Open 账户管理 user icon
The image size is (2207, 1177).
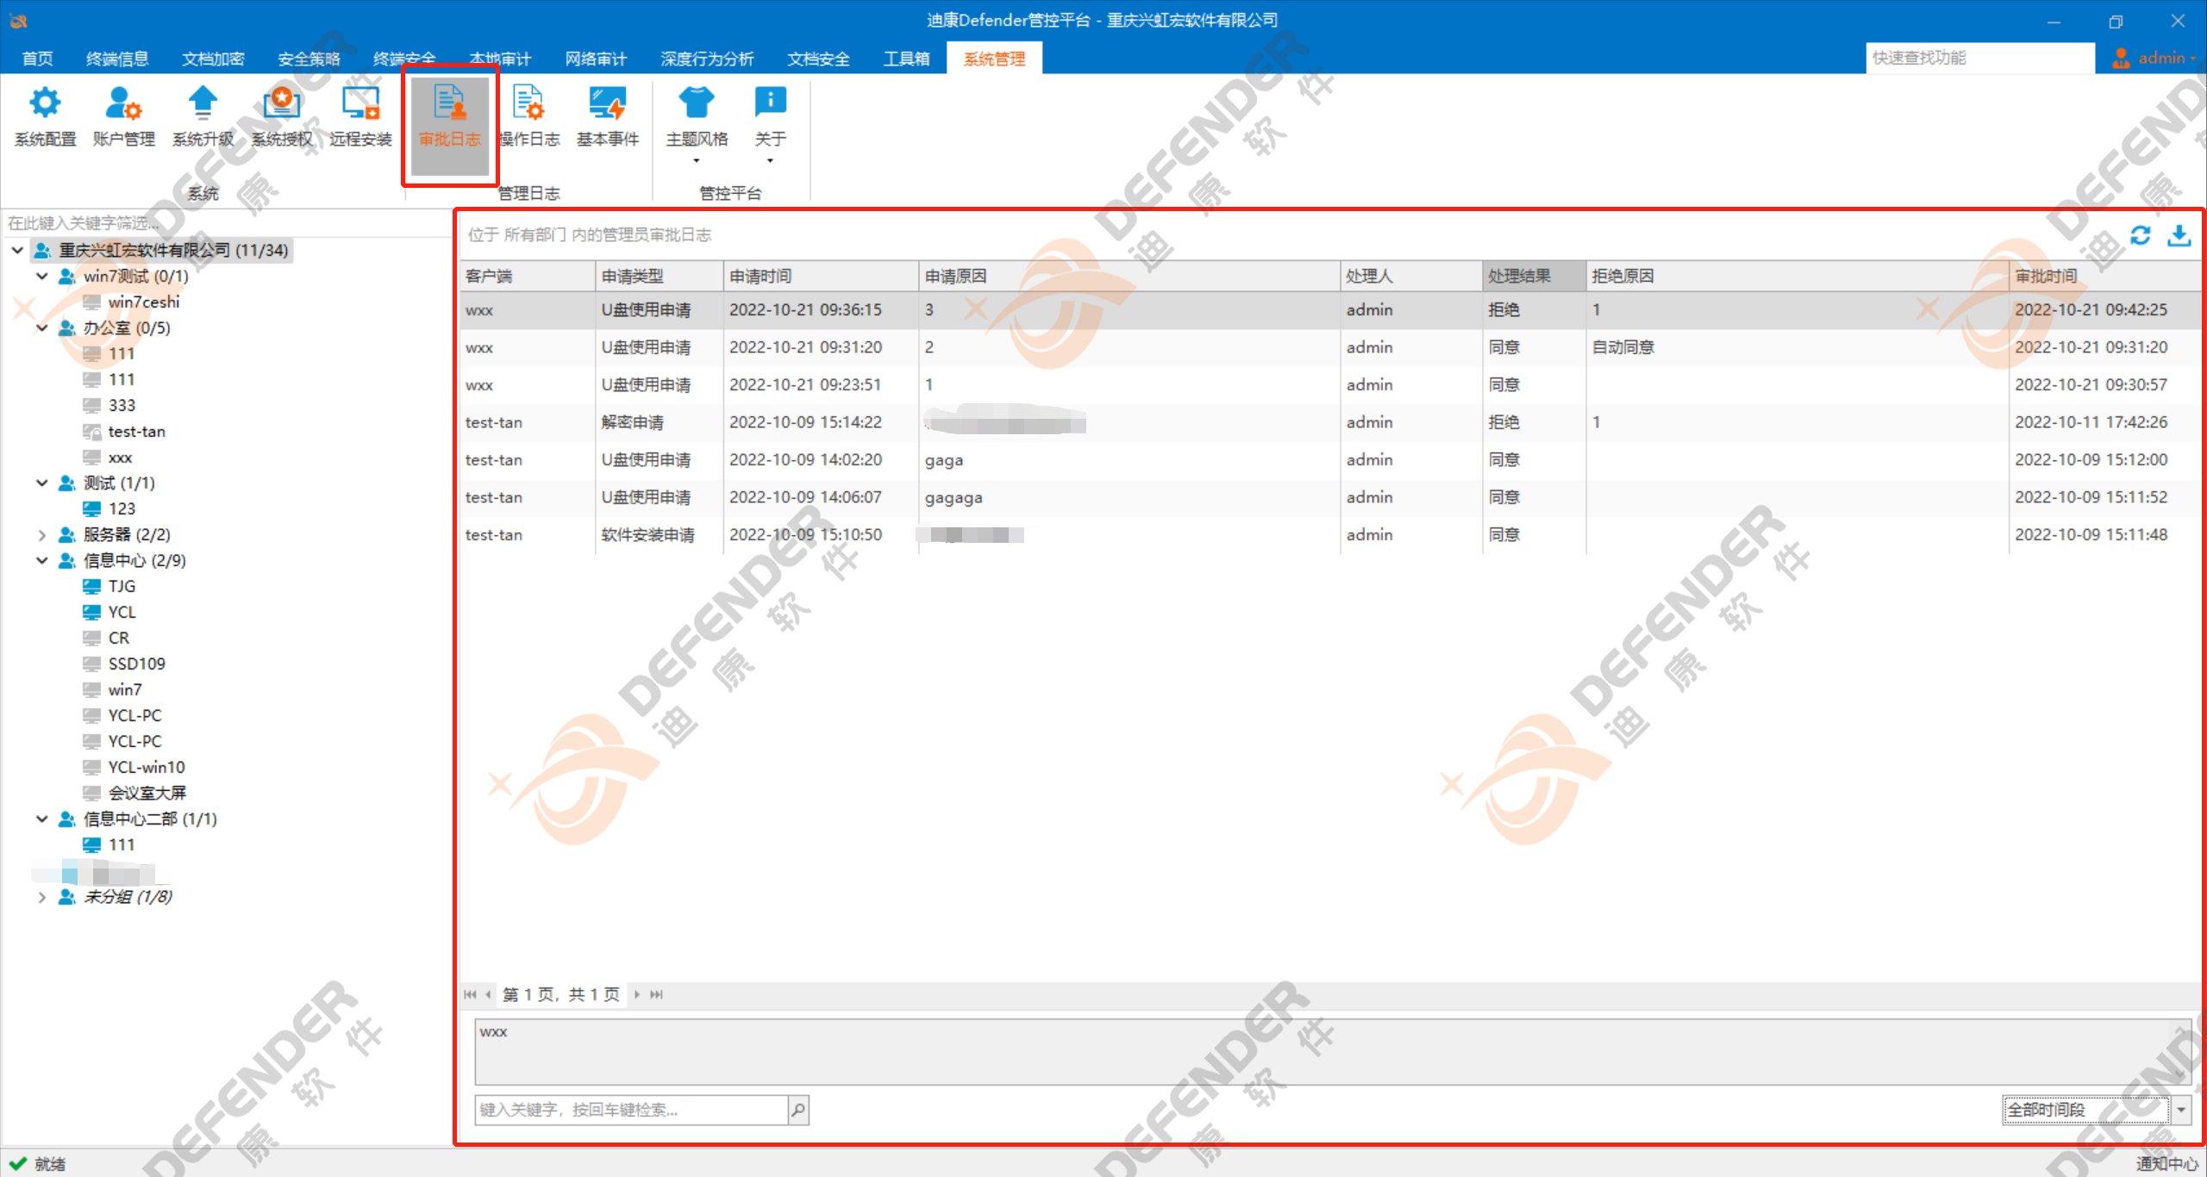click(123, 103)
